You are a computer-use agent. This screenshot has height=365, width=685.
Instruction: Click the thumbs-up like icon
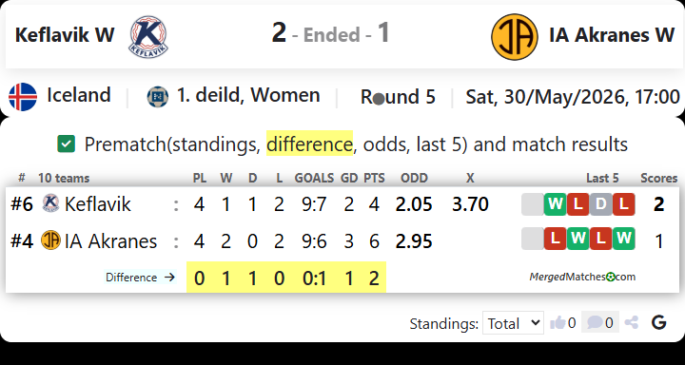pos(558,323)
